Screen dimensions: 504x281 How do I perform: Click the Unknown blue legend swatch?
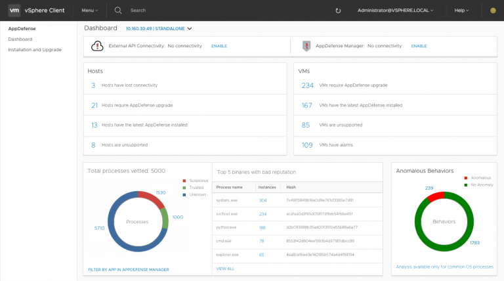[x=184, y=195]
